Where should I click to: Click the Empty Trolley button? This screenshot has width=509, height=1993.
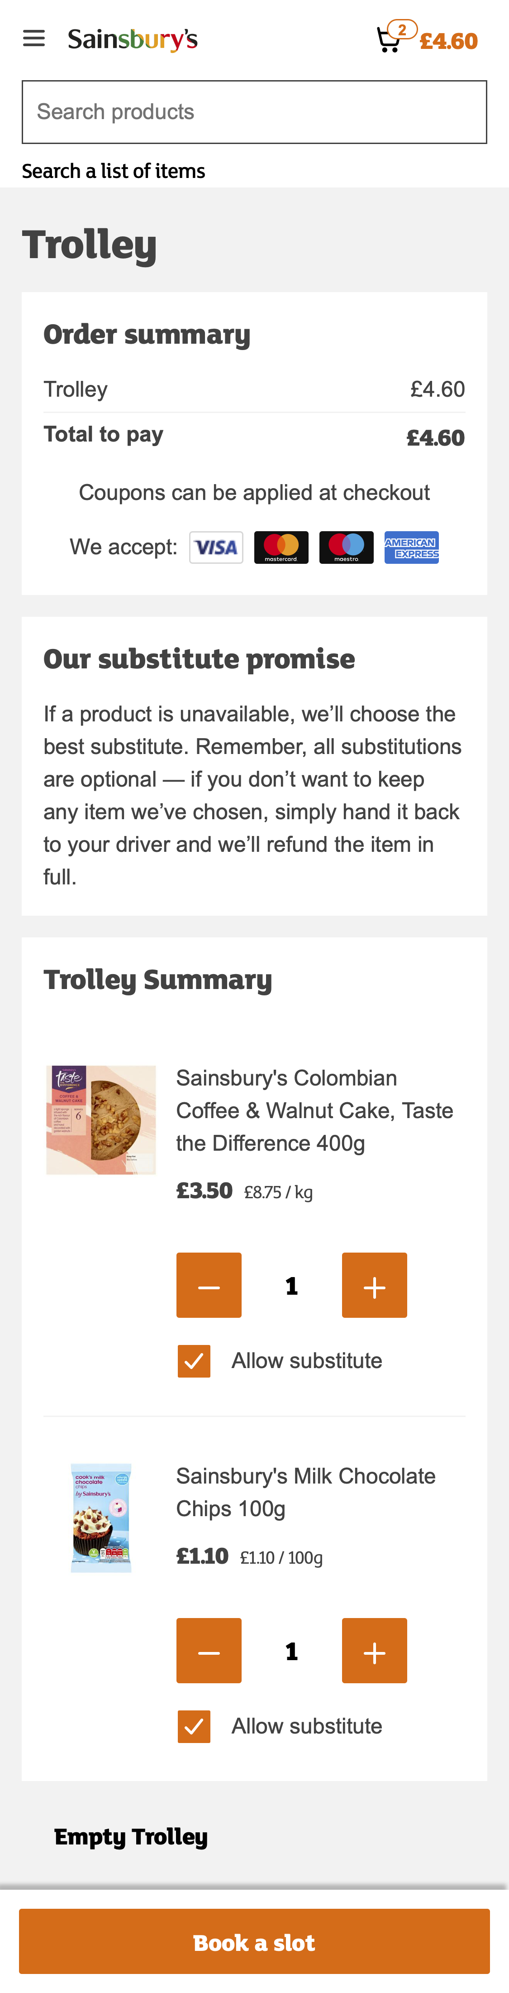point(131,1837)
